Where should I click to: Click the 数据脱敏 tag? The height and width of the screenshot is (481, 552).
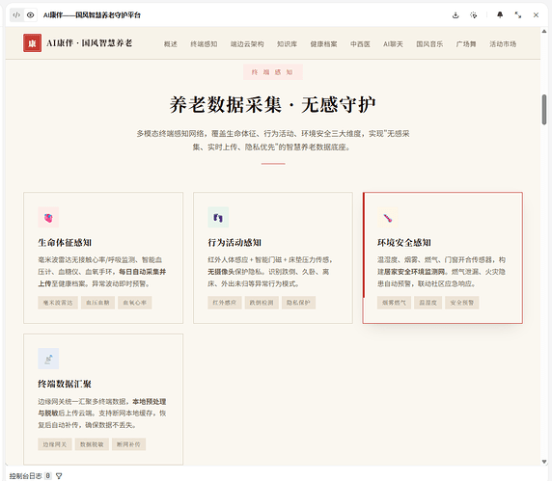point(92,444)
